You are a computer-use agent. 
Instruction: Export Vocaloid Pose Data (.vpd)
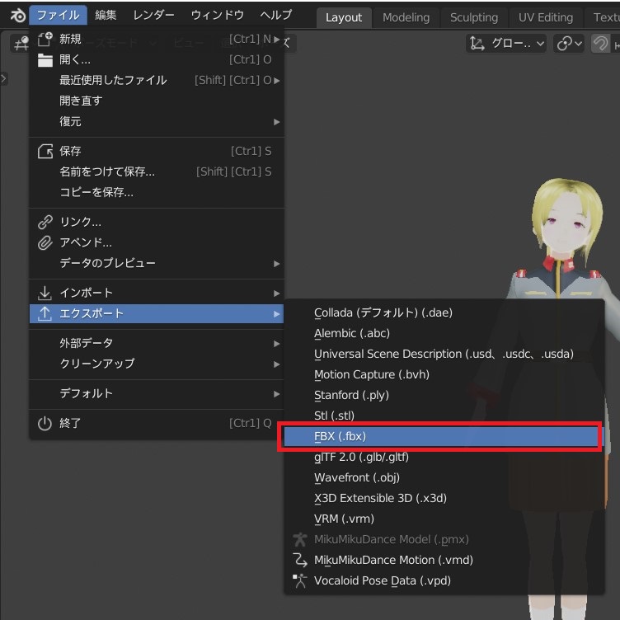pos(444,580)
